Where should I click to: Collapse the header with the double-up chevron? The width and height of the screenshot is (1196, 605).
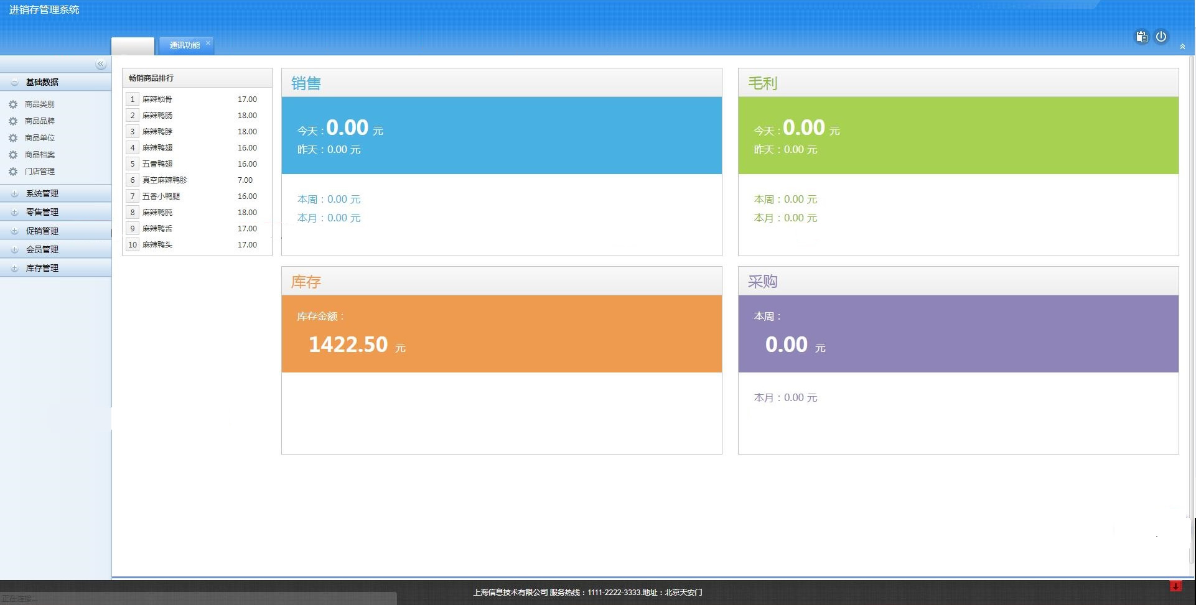1182,47
